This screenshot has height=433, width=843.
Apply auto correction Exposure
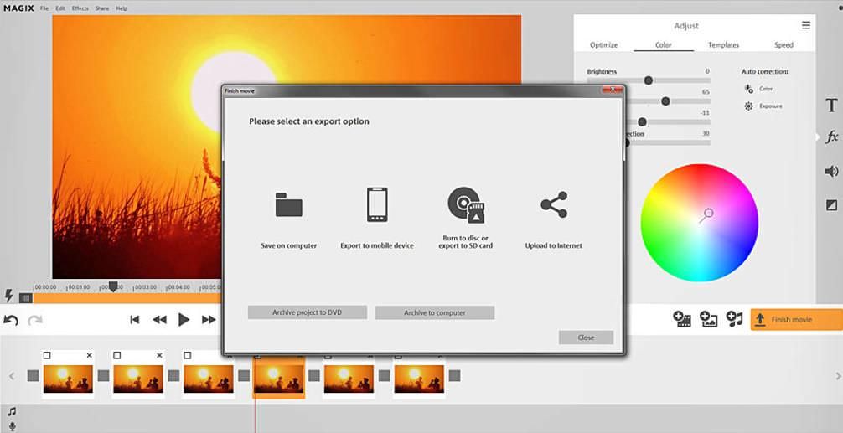(763, 106)
